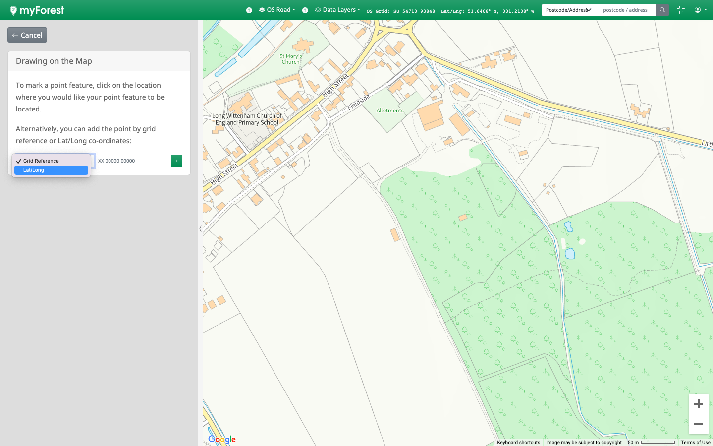The height and width of the screenshot is (446, 713).
Task: Cancel drawing on the map
Action: [x=27, y=35]
